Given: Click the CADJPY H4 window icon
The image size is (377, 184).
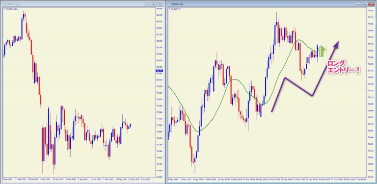Looking at the screenshot, I should 169,4.
